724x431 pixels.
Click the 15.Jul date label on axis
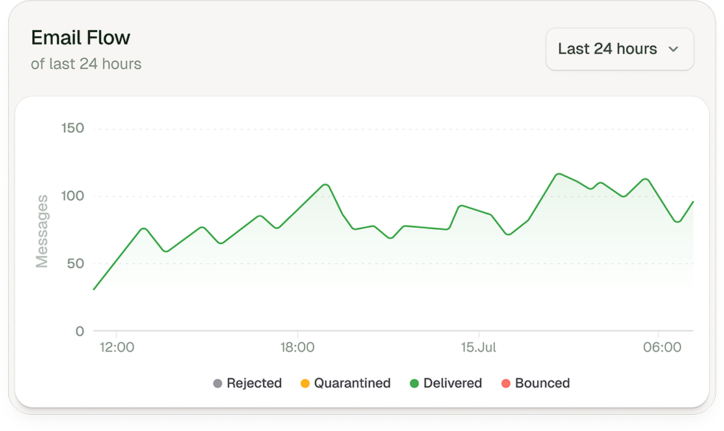[x=478, y=348]
